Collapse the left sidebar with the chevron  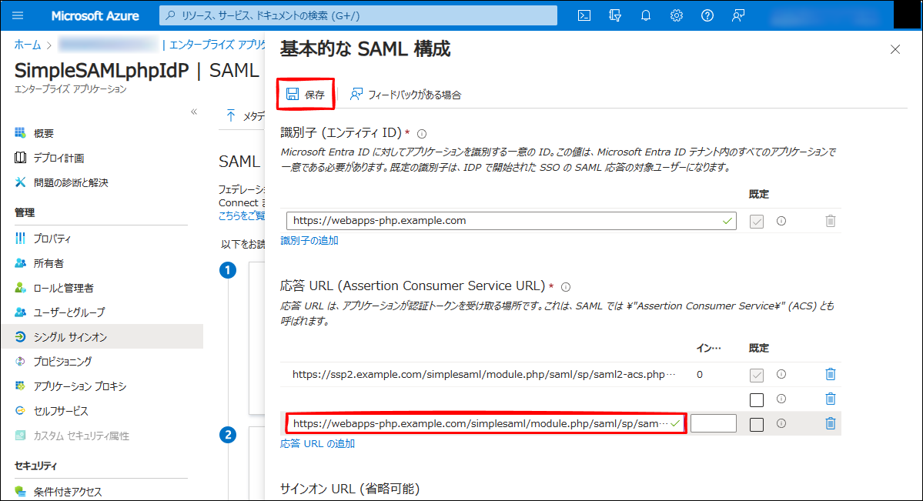(x=194, y=112)
